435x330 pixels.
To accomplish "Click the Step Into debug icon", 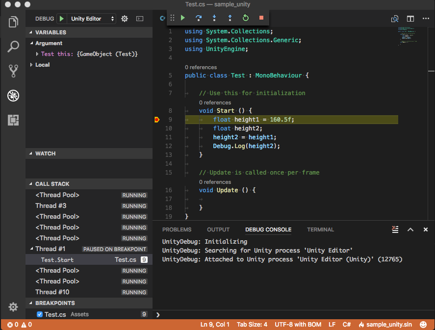I will pos(214,18).
